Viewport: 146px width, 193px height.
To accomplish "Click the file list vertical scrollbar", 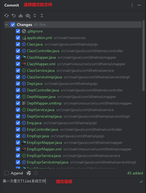I will click(x=144, y=56).
